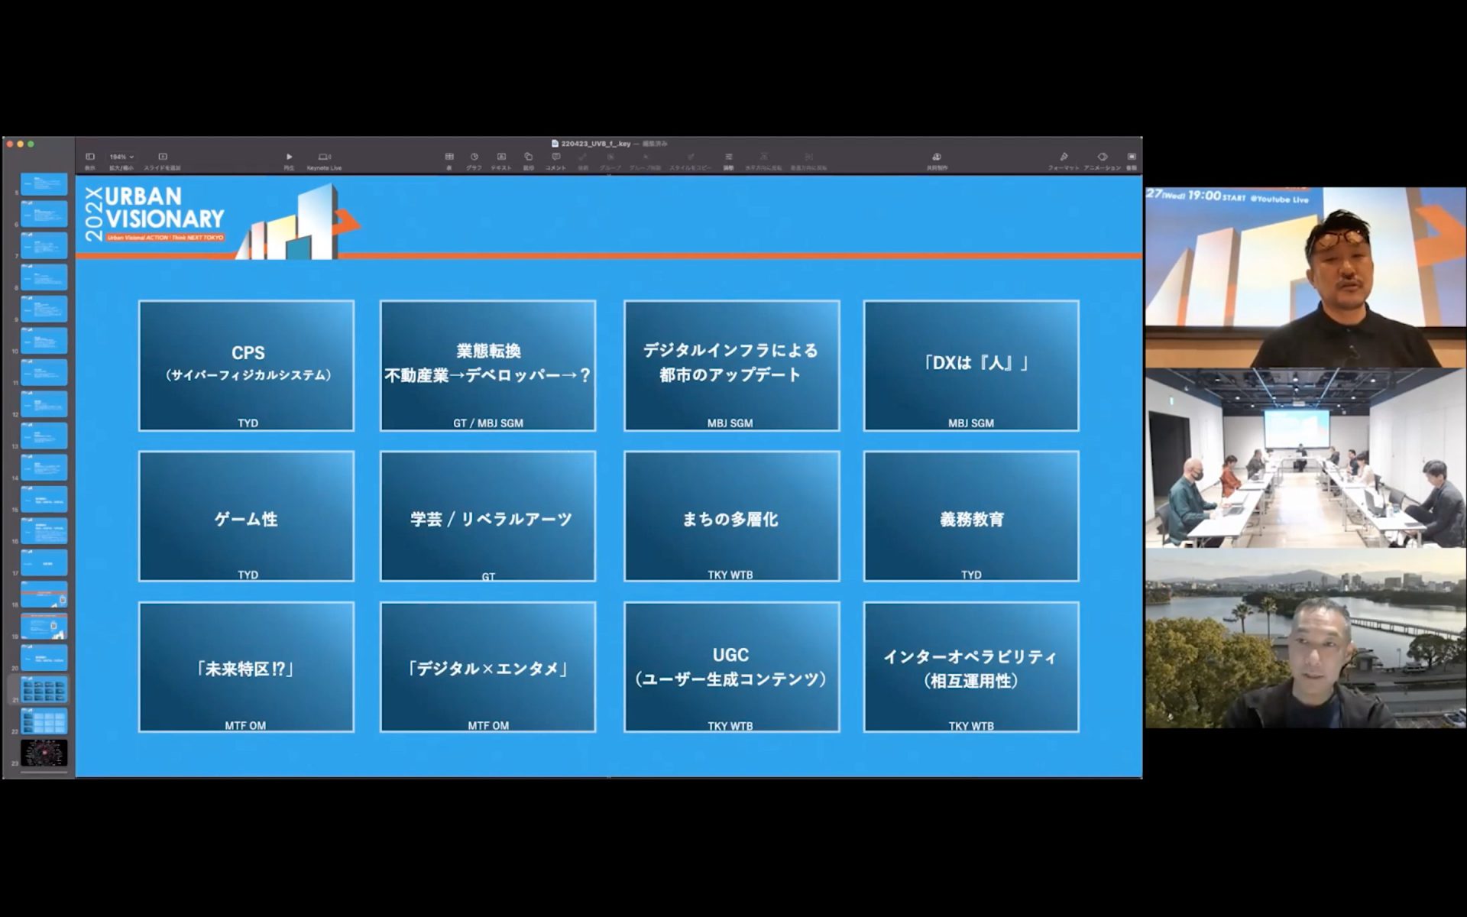Open the View options dropdown
Screen dimensions: 1467x917
click(x=90, y=158)
